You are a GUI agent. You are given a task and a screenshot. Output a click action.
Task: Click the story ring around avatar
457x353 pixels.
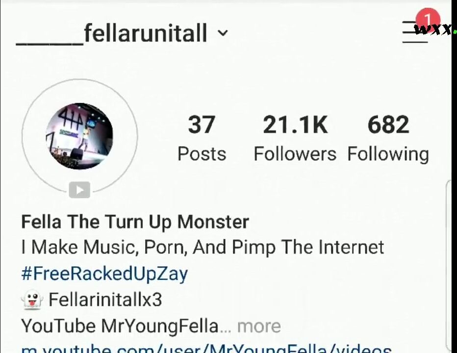[79, 136]
